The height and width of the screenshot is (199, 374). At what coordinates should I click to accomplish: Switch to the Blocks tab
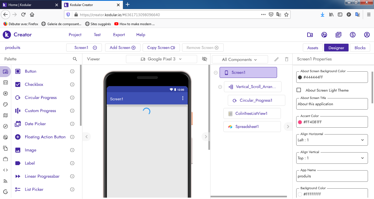(360, 48)
